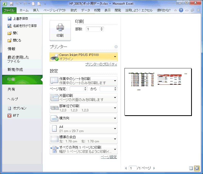Open the 情報 section
This screenshot has height=174, width=203.
click(11, 49)
